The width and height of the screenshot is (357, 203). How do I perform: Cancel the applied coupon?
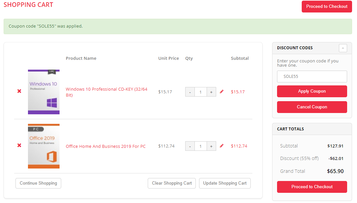pyautogui.click(x=312, y=107)
